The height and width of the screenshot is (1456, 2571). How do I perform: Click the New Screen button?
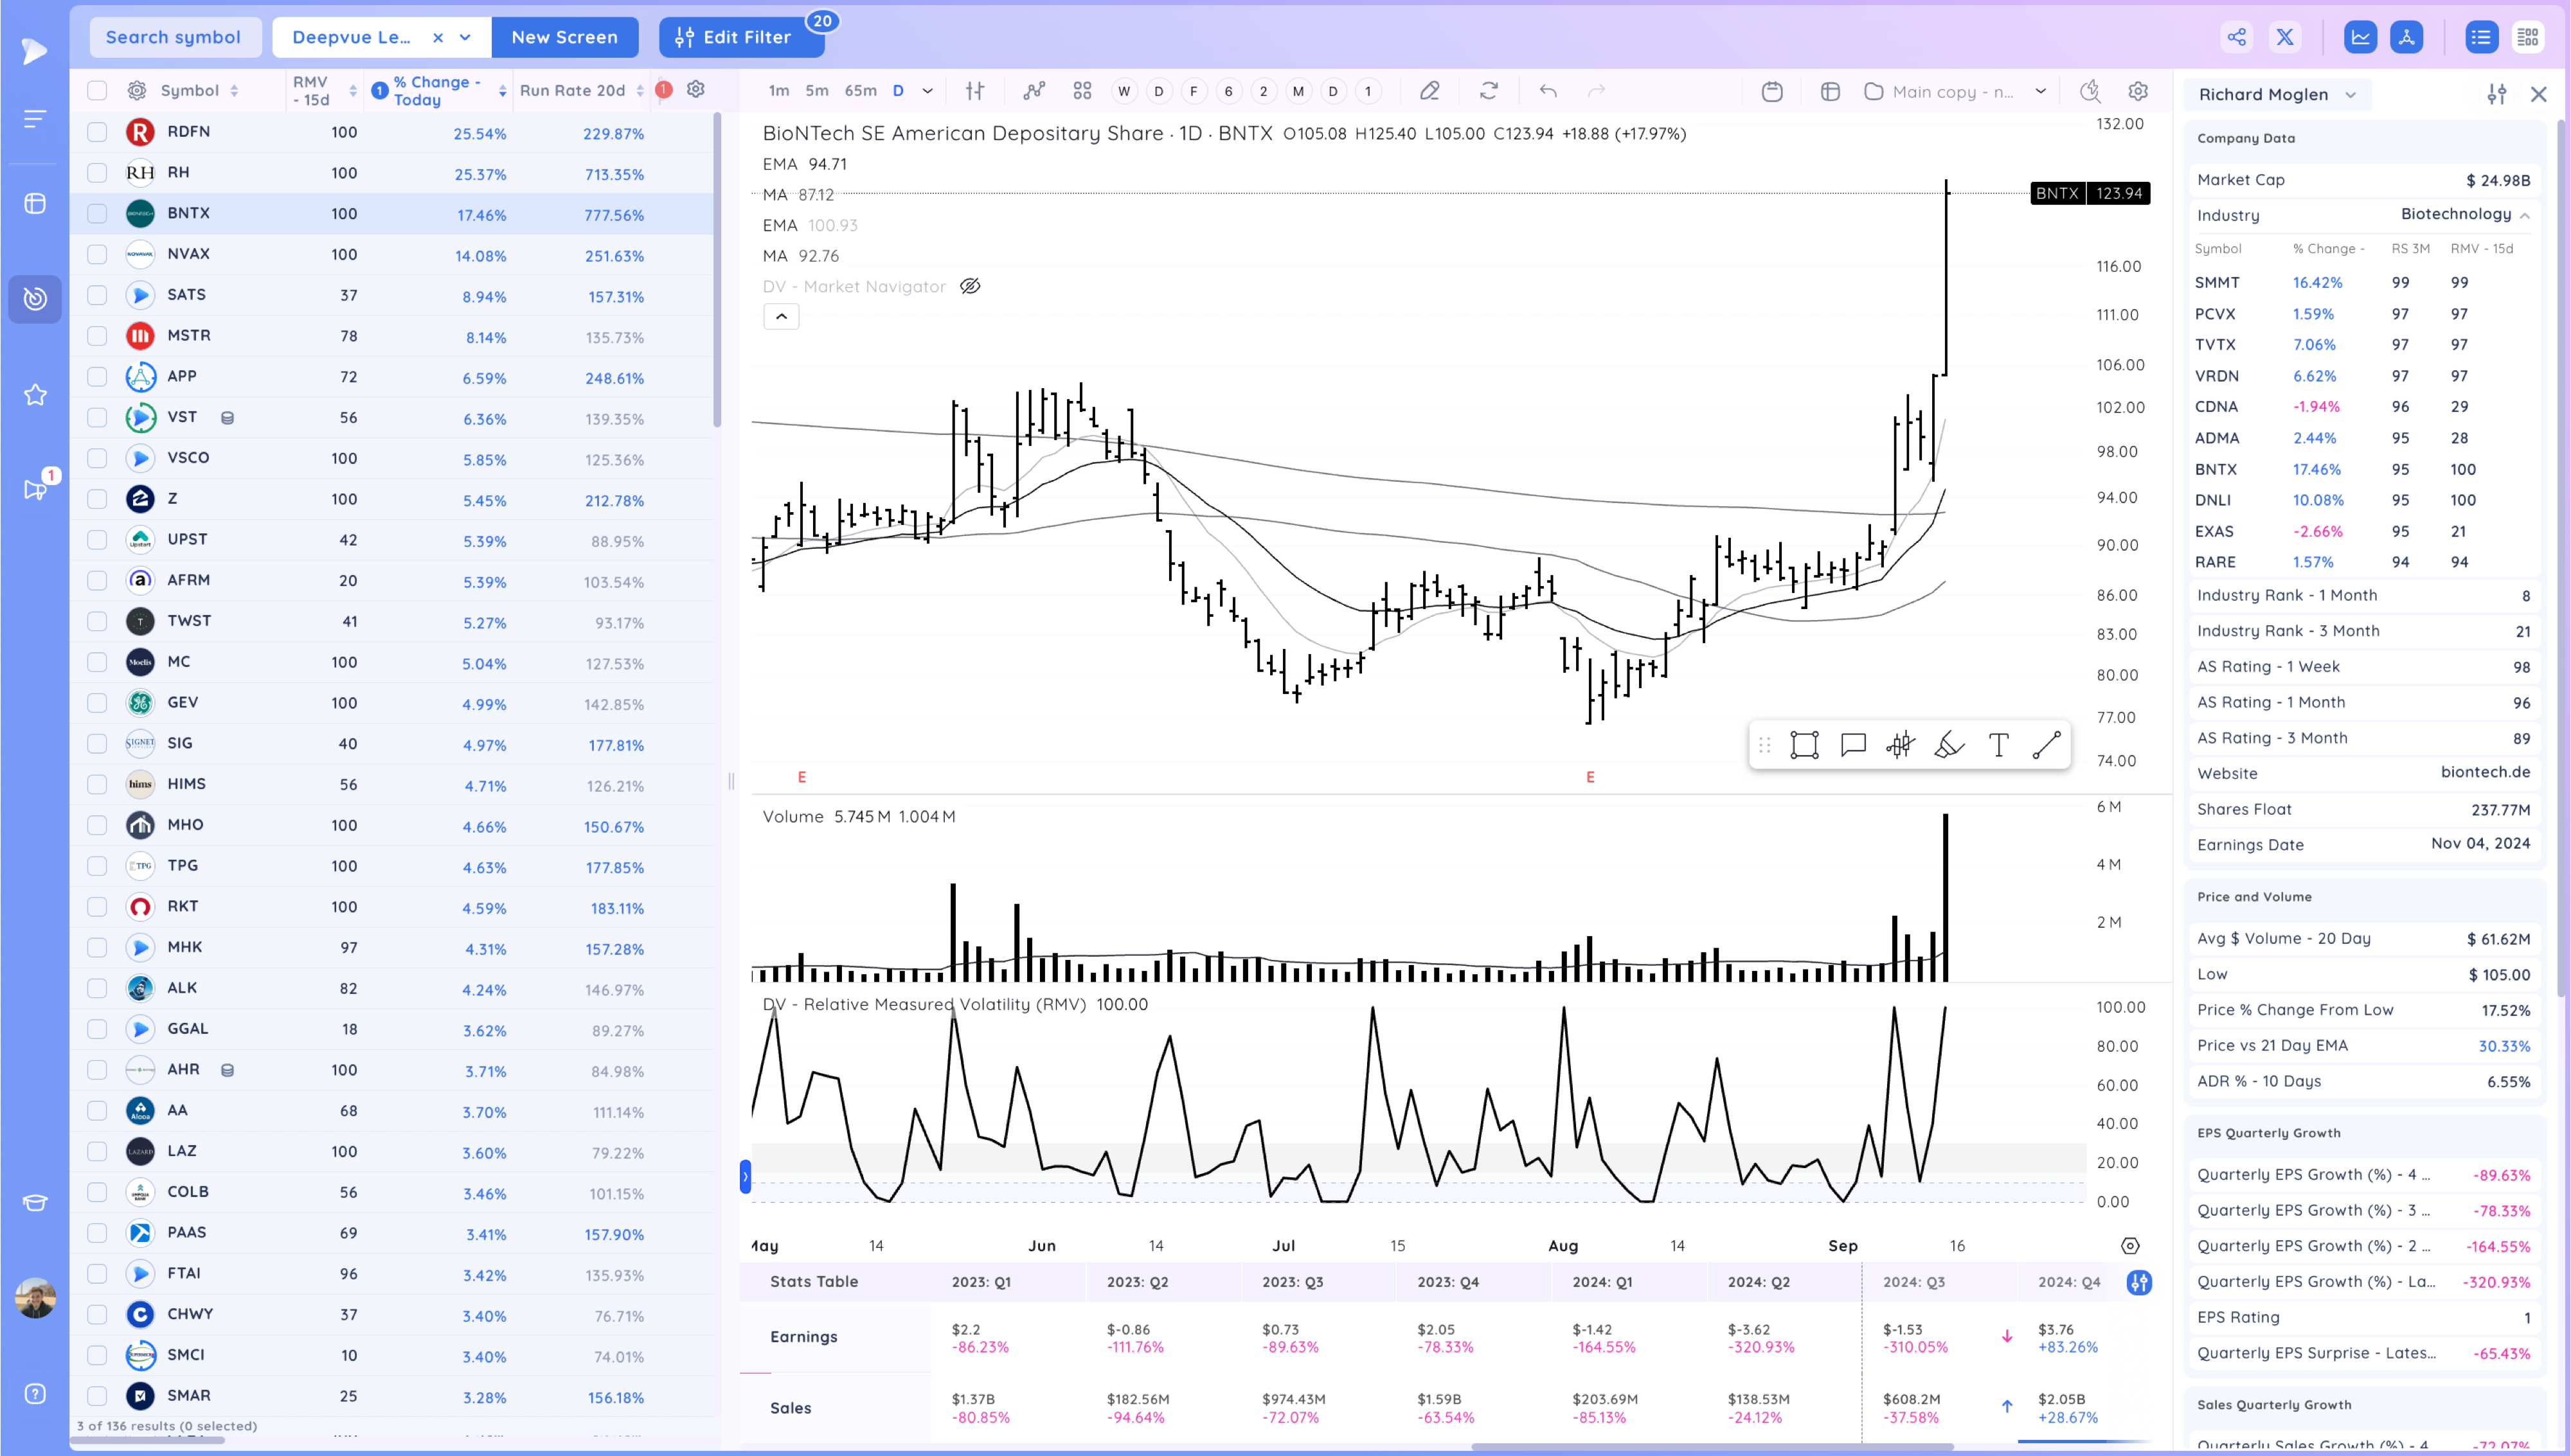564,37
